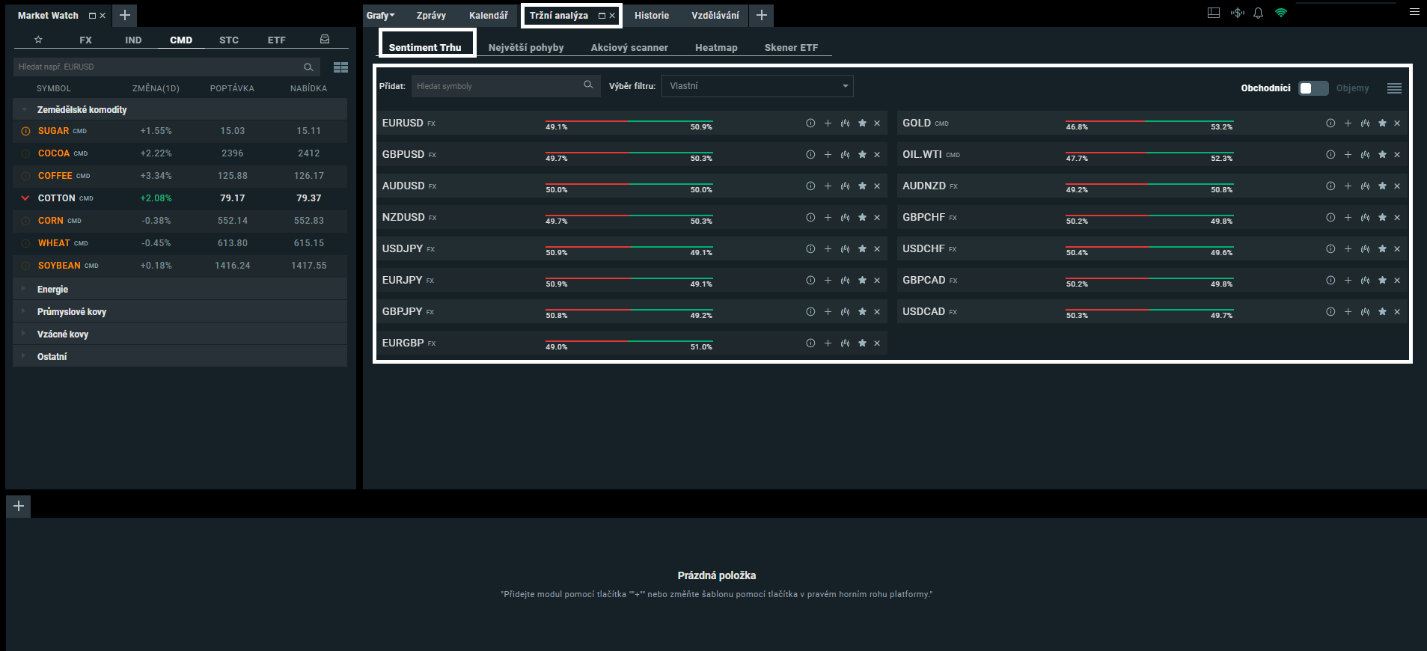Switch to the Heatmap tab

715,48
